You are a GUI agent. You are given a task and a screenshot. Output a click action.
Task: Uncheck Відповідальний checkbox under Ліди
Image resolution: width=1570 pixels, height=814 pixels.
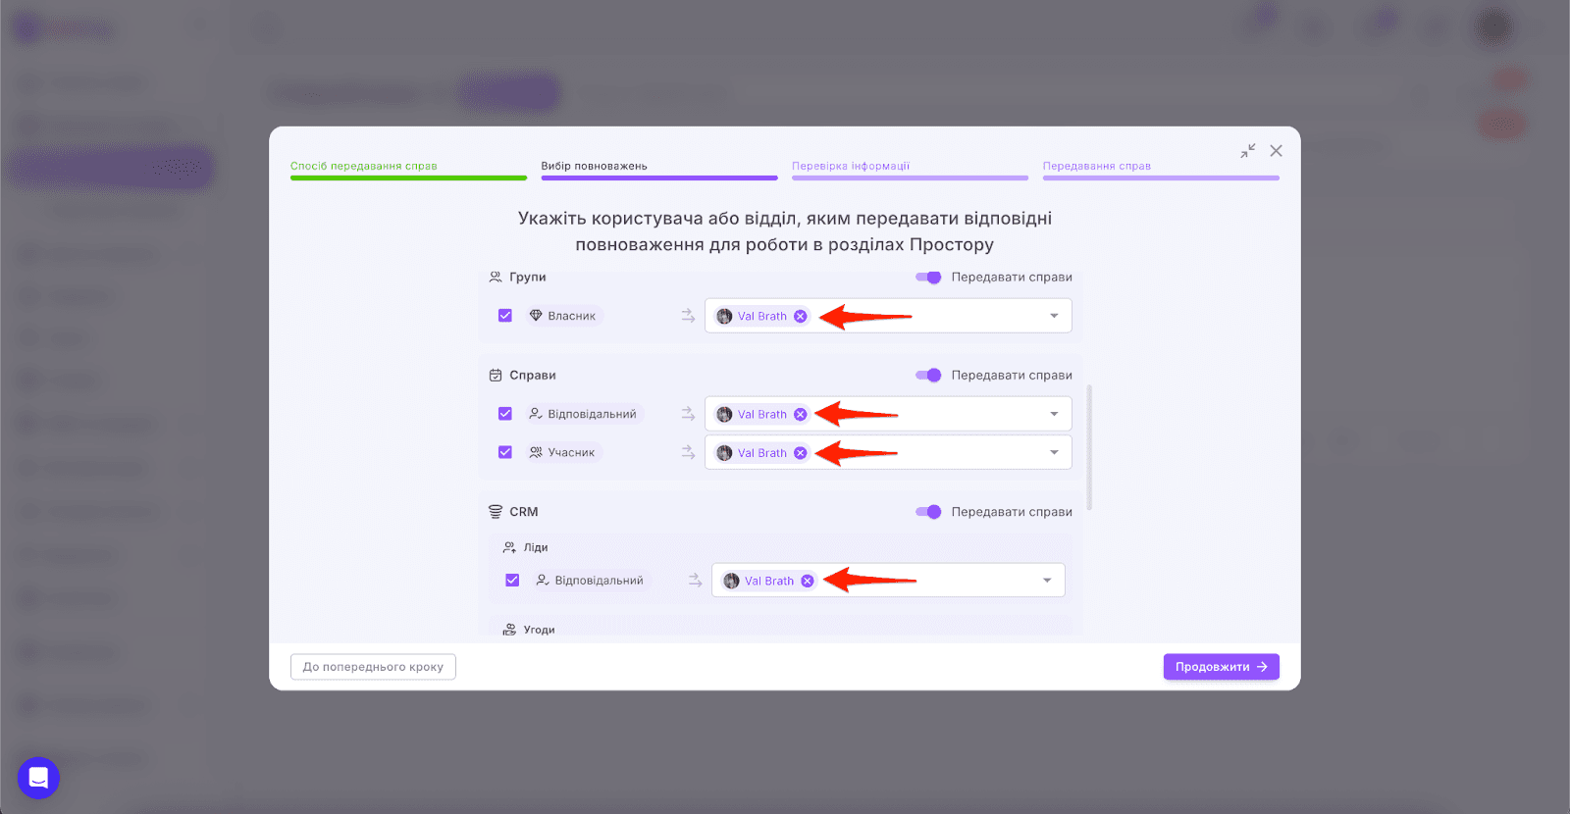tap(512, 581)
